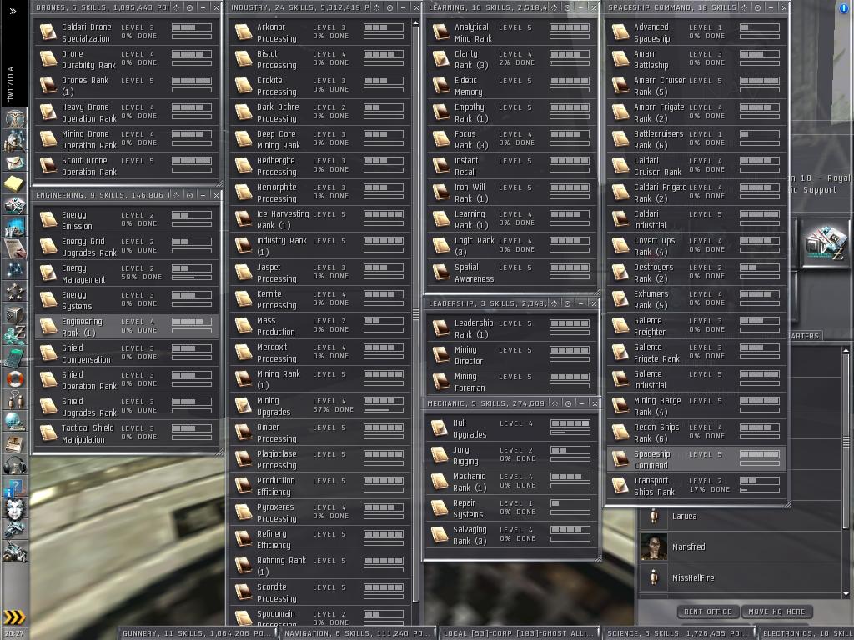Viewport: 854px width, 640px height.
Task: Click the yellow double-chevron at sidebar bottom
Action: point(14,617)
